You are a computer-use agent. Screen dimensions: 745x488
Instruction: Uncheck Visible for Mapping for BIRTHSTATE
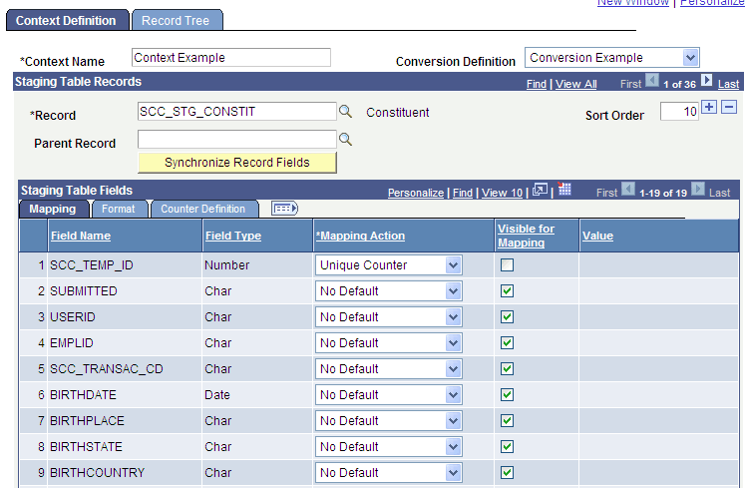[x=507, y=447]
